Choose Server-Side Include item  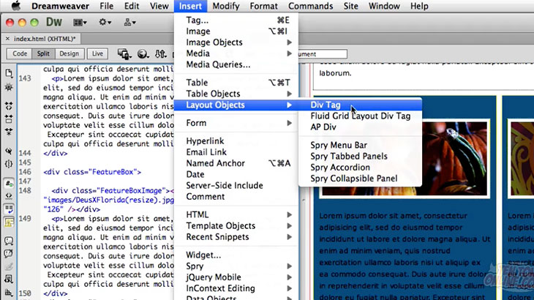click(x=236, y=185)
